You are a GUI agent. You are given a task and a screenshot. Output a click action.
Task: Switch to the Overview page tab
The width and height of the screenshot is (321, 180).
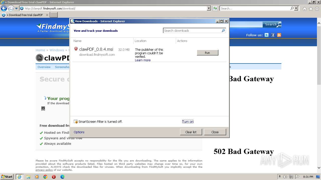click(x=44, y=67)
